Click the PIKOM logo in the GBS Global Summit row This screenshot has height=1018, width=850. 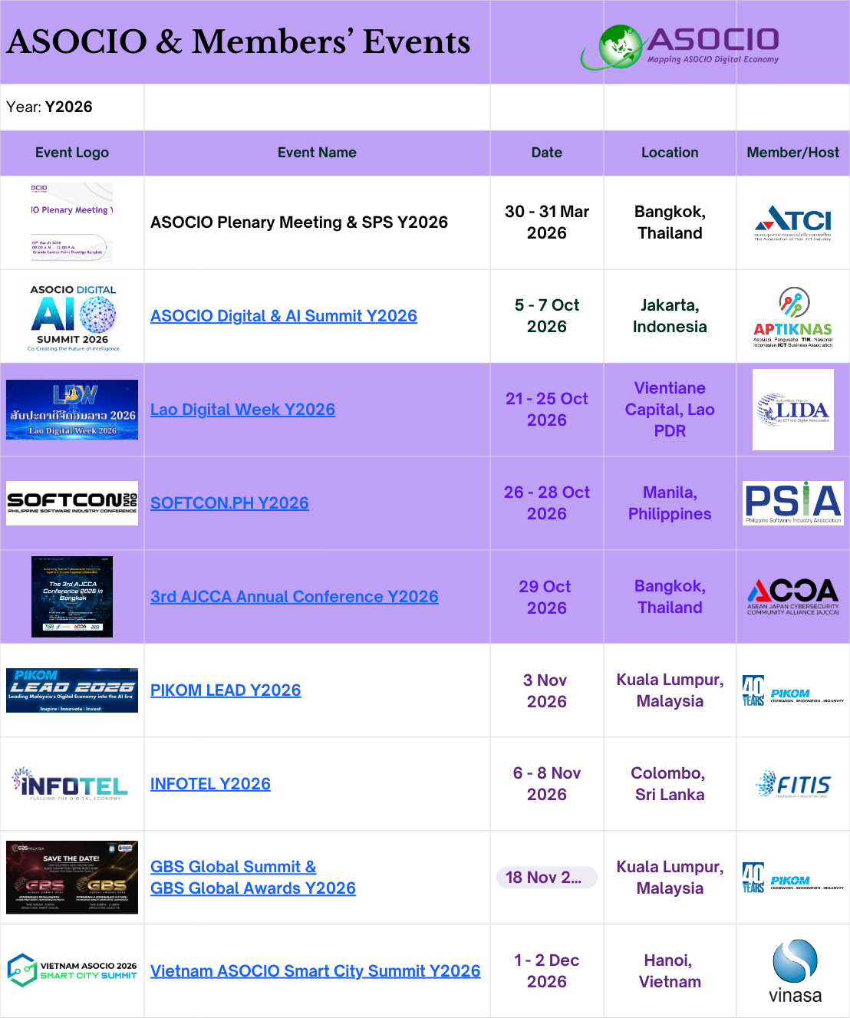tap(792, 878)
